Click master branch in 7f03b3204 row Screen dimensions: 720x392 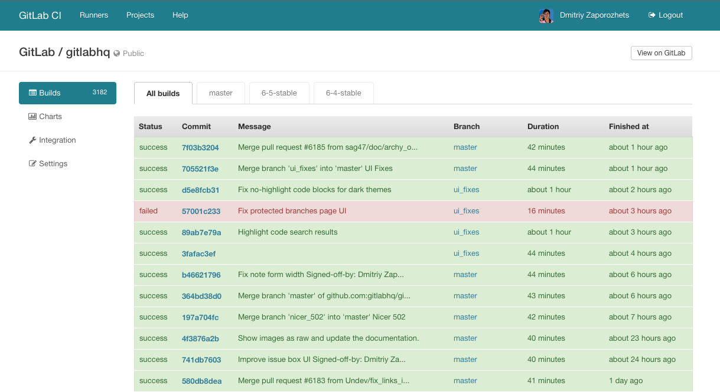465,147
